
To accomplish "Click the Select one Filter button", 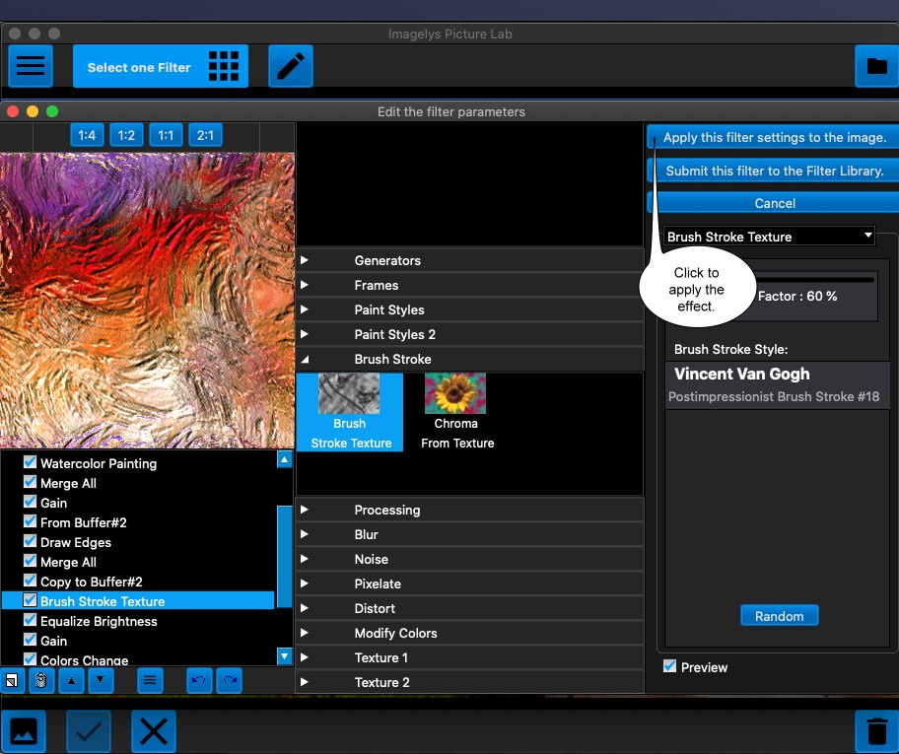I will pyautogui.click(x=161, y=66).
